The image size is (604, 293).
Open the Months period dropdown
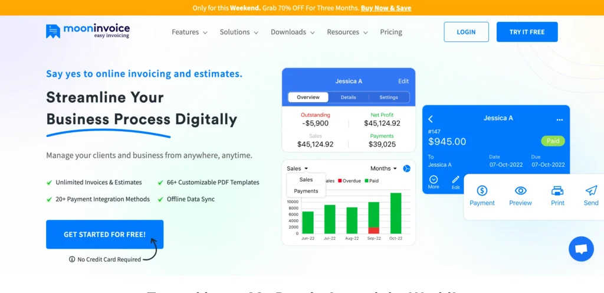[383, 168]
